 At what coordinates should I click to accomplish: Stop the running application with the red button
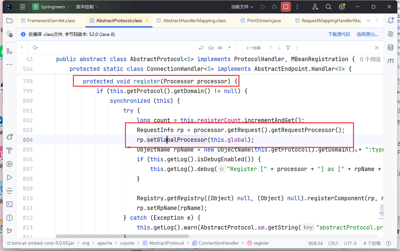285,7
